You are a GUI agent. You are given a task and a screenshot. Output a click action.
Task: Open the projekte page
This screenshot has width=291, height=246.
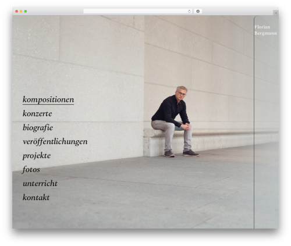pos(37,156)
